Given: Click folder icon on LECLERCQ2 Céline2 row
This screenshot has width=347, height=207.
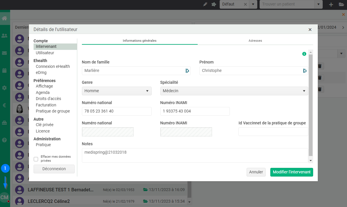Looking at the screenshot, I should [x=145, y=201].
